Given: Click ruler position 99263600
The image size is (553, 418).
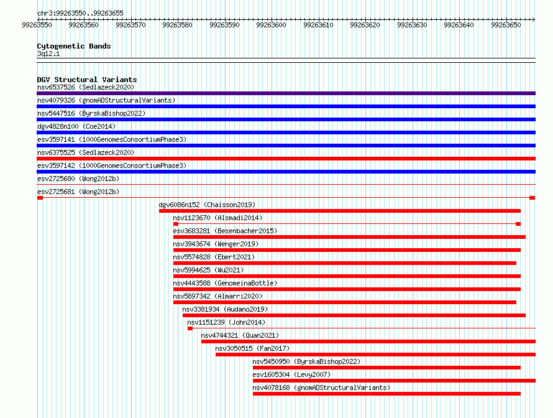Looking at the screenshot, I should tap(271, 25).
